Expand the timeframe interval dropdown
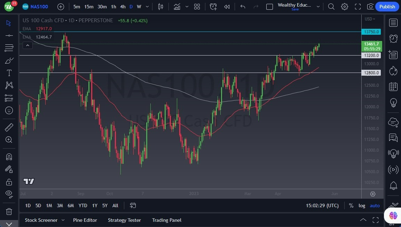 tap(147, 6)
